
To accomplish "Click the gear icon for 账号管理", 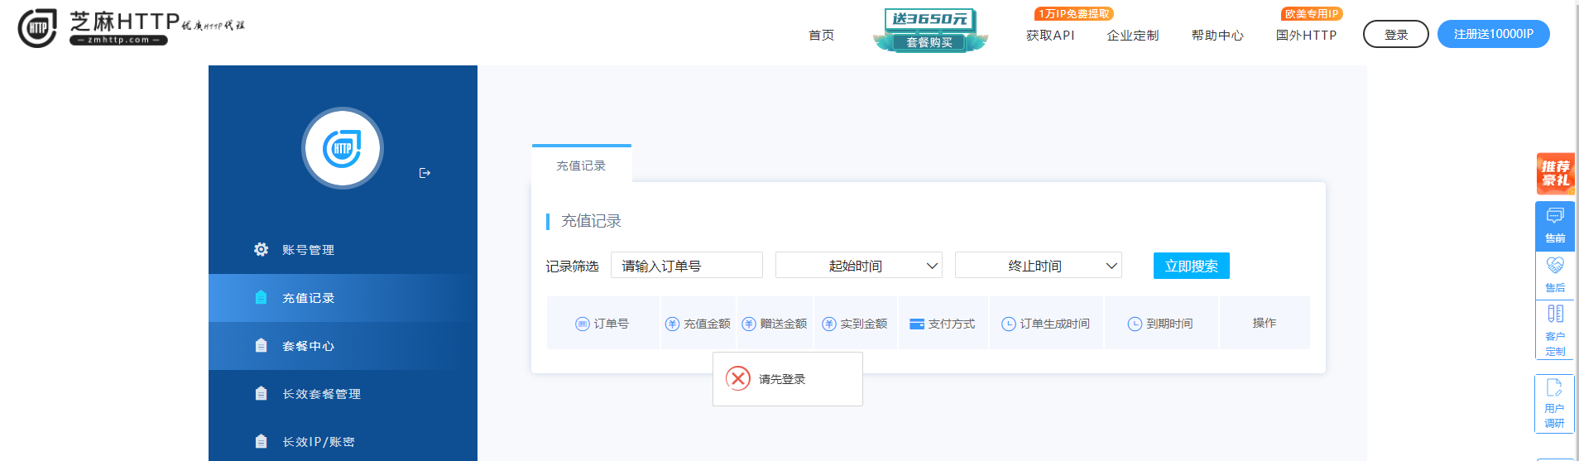I will pos(261,249).
